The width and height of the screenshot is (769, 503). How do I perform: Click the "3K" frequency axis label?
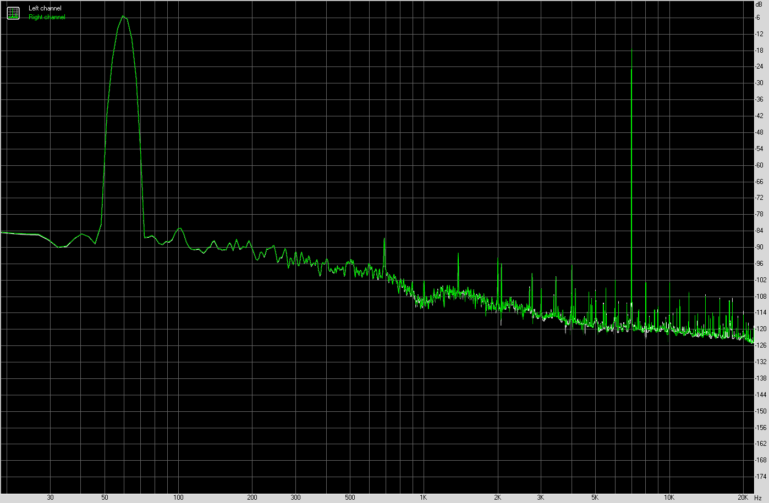pyautogui.click(x=541, y=498)
